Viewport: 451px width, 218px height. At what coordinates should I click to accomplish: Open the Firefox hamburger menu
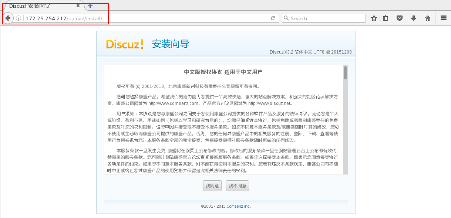tap(444, 18)
